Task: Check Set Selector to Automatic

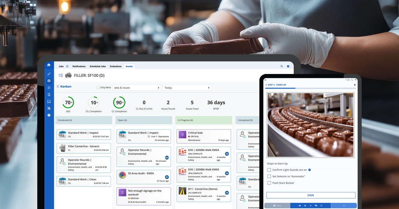Action: (269, 176)
